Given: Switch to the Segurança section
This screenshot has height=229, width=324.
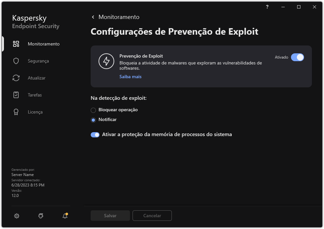Looking at the screenshot, I should [x=38, y=61].
